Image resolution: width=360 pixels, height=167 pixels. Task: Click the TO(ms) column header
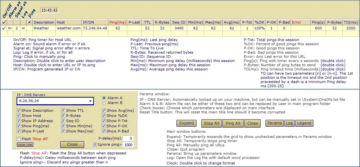351,23
